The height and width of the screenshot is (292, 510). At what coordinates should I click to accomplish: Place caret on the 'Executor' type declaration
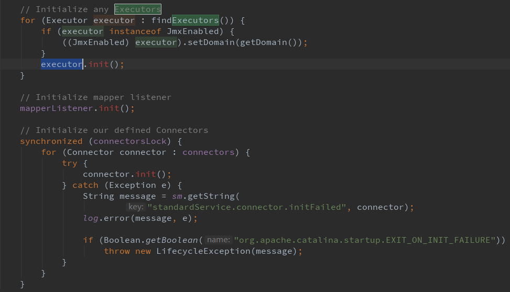tap(67, 20)
